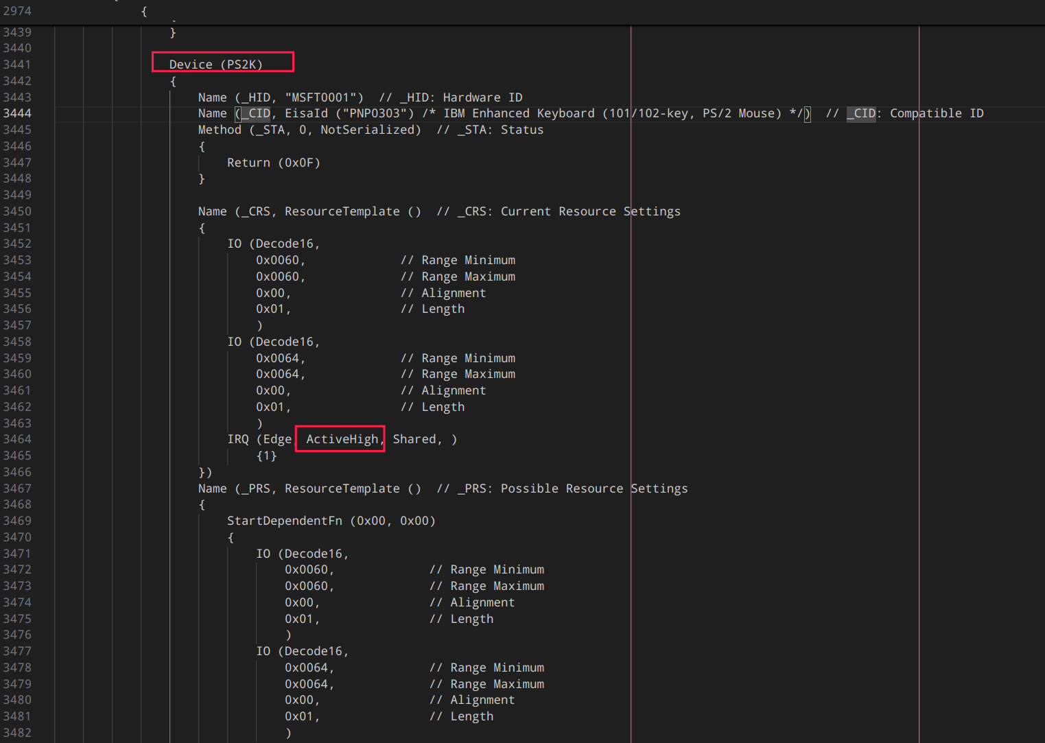Click the "Hardware ID" comment text
Viewport: 1045px width, 743px height.
[482, 97]
